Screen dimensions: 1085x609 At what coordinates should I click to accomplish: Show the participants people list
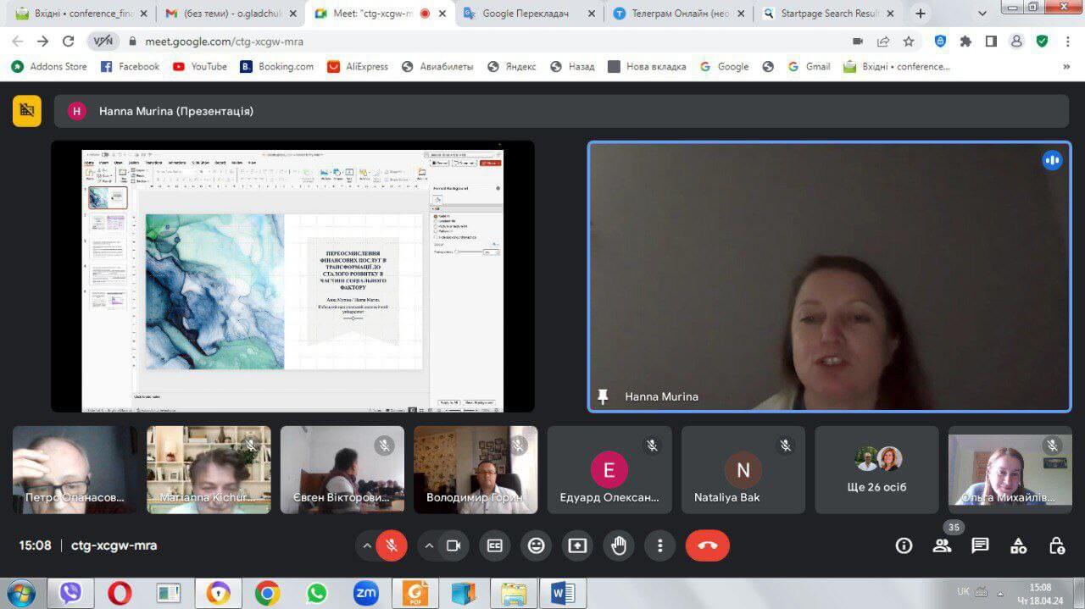(x=942, y=545)
